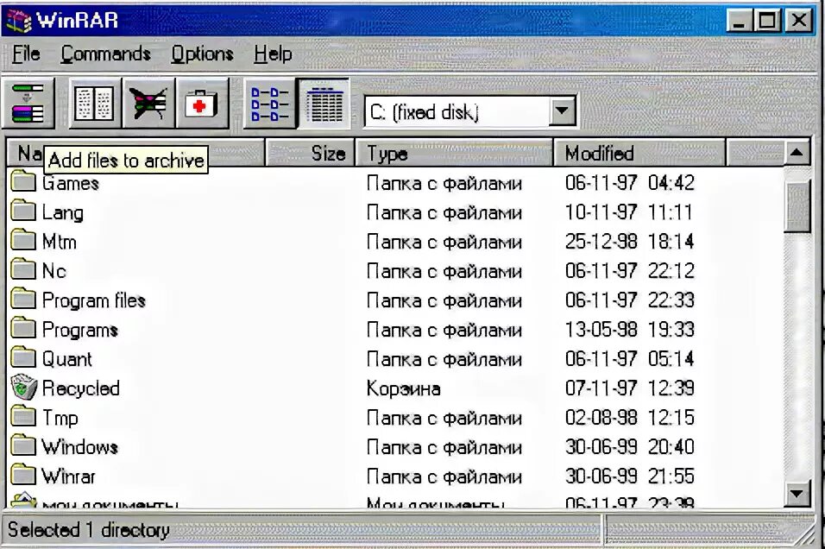Click the modified date 10-11-97 11:11
Viewport: 825px width, 549px height.
click(629, 212)
